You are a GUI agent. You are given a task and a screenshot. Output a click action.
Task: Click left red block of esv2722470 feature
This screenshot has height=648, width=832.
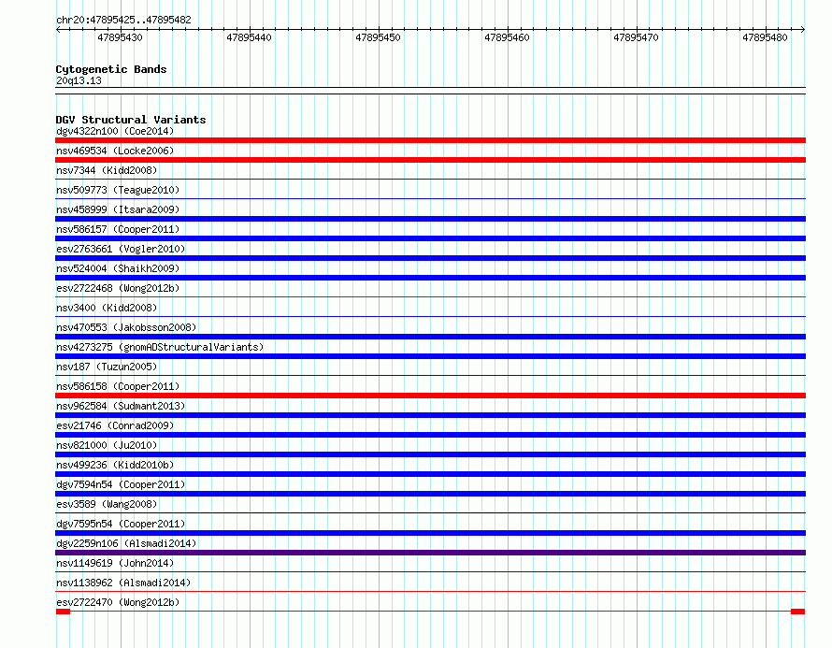tap(64, 612)
